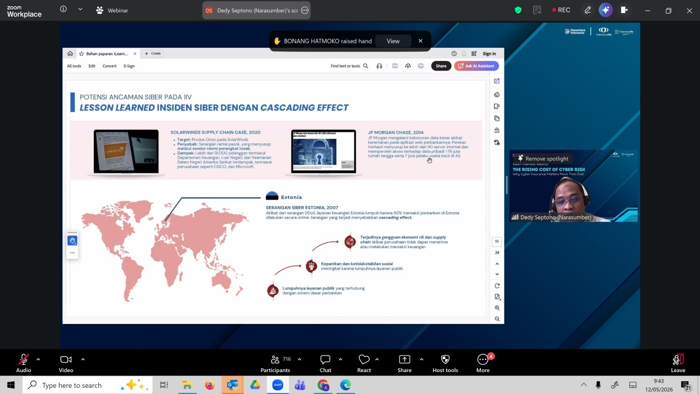Unmute microphone with Audio button
Screen dimensions: 700x394
click(x=24, y=363)
